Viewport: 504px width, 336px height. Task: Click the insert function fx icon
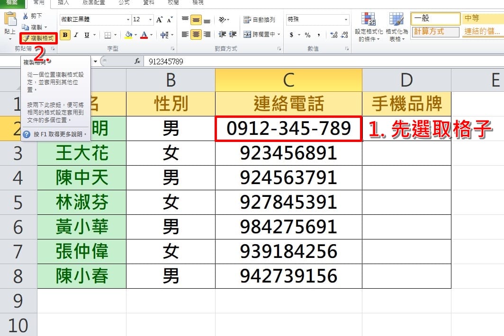click(x=137, y=62)
